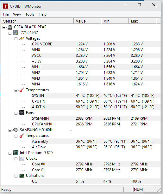Click the computer icon beside CREA-BLACK-PEAR
The image size is (163, 194).
click(10, 27)
